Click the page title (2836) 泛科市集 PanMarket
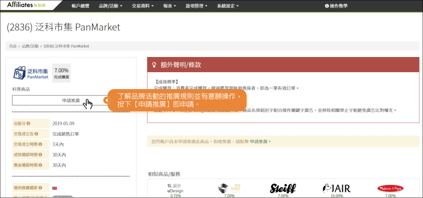Screen dimensions: 423x198 click(63, 27)
